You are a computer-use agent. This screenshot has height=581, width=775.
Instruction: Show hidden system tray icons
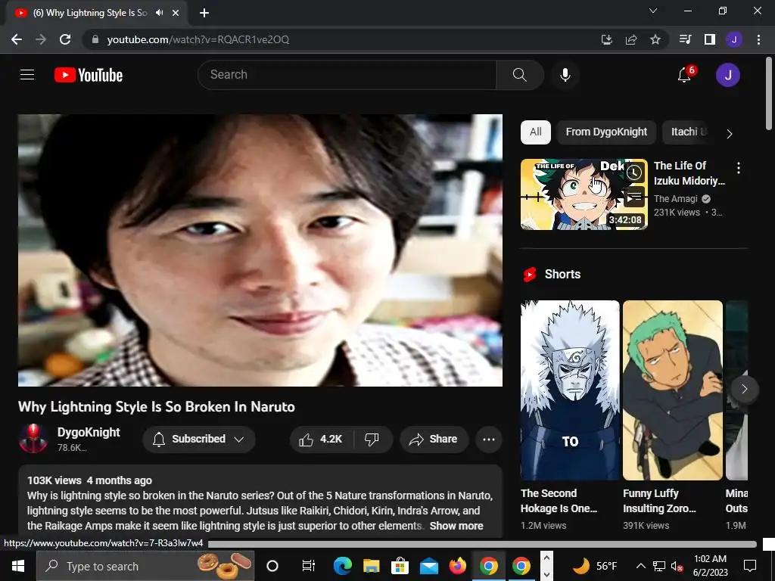point(640,566)
